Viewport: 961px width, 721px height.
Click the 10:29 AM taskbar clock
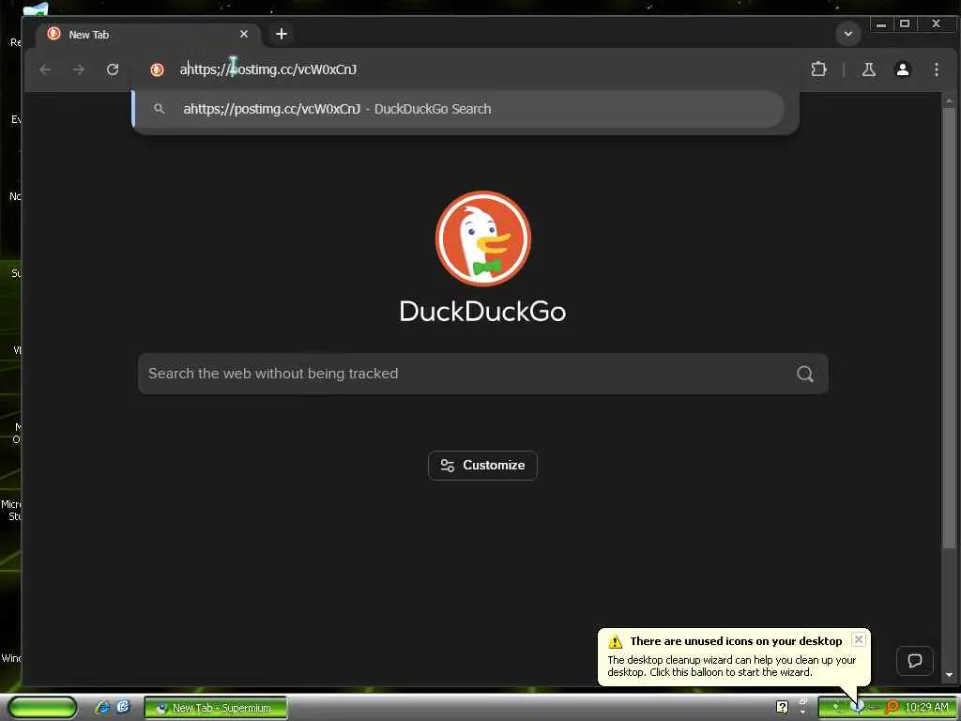(x=926, y=708)
